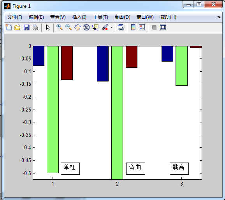Open file with the folder icon
Viewport: 225px width, 200px height.
pyautogui.click(x=18, y=27)
